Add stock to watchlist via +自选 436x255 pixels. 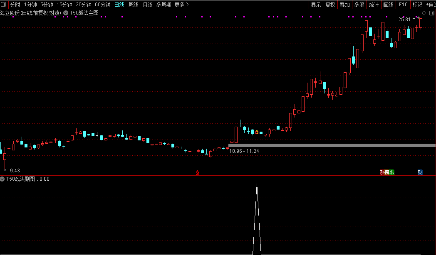tap(431, 5)
